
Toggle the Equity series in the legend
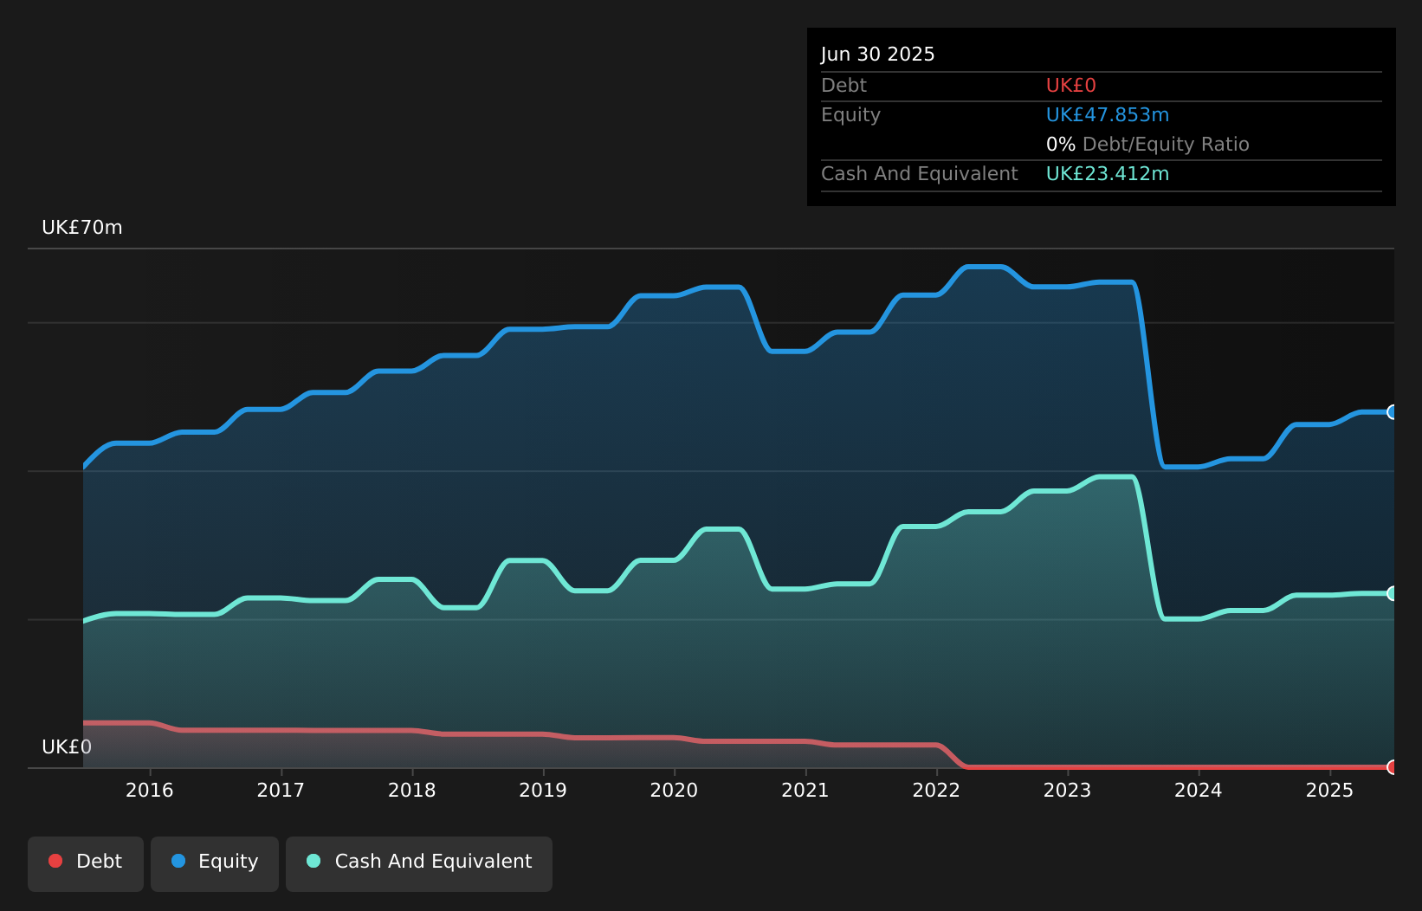pyautogui.click(x=215, y=863)
